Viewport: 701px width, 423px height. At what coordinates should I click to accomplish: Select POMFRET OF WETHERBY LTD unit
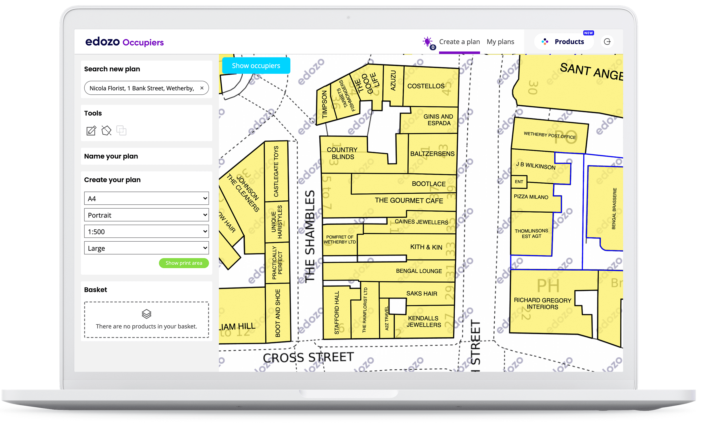pyautogui.click(x=340, y=240)
